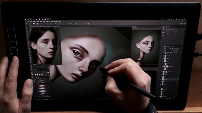Switch to the Navigator tab
202x113 pixels.
(135, 27)
